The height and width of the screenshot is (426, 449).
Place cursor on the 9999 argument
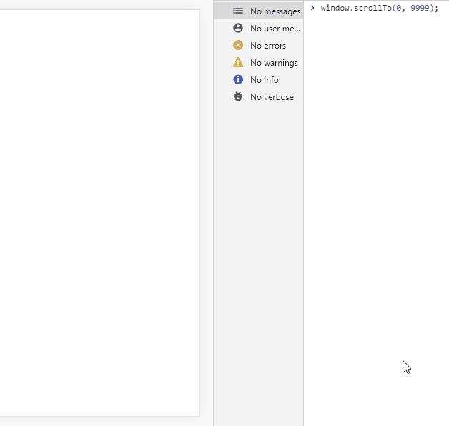(x=420, y=9)
